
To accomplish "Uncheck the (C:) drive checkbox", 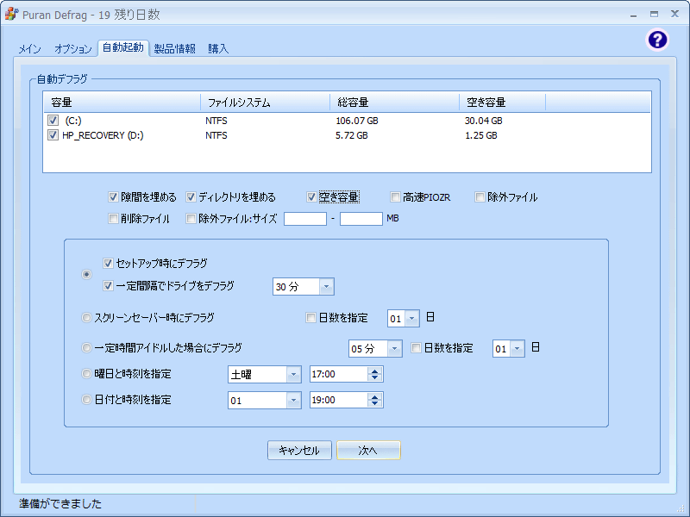I will coord(53,120).
